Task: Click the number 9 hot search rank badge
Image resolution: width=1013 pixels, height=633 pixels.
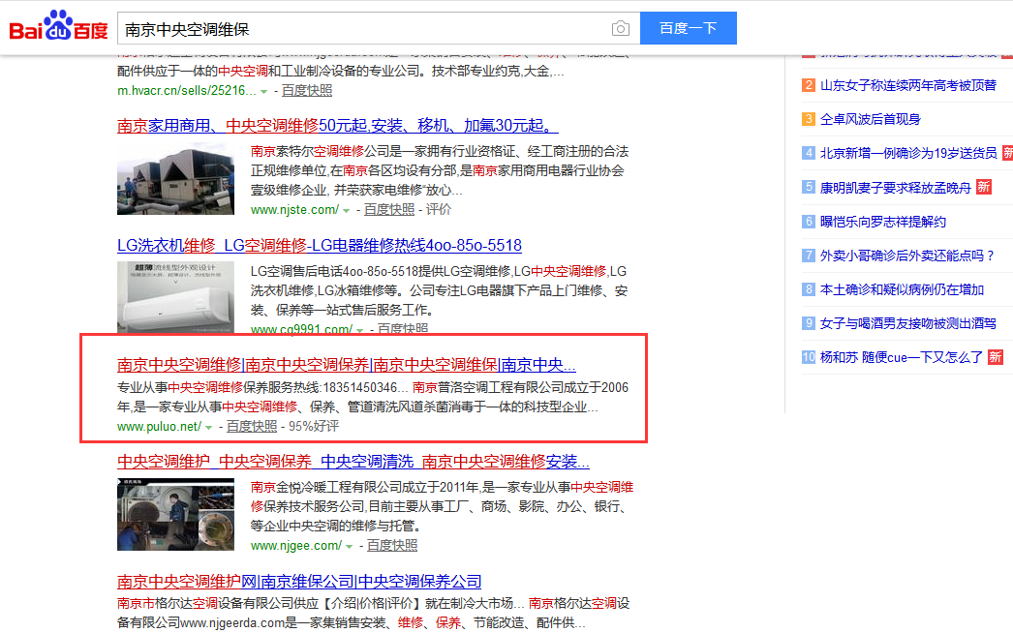Action: click(x=809, y=323)
